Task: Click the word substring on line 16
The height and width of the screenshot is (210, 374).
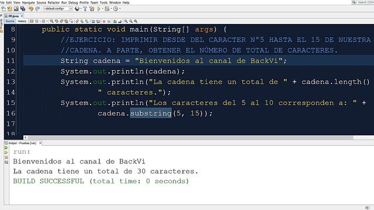Action: click(151, 113)
